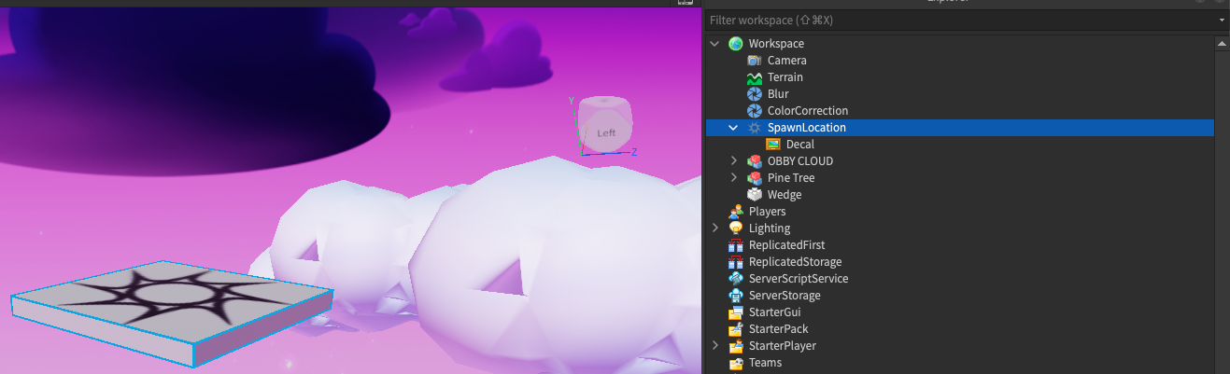Expand the Lighting service
This screenshot has width=1230, height=374.
coord(715,229)
